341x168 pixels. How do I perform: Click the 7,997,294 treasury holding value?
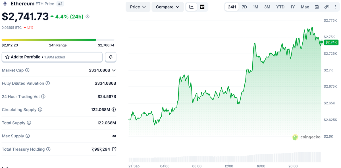tap(101, 149)
